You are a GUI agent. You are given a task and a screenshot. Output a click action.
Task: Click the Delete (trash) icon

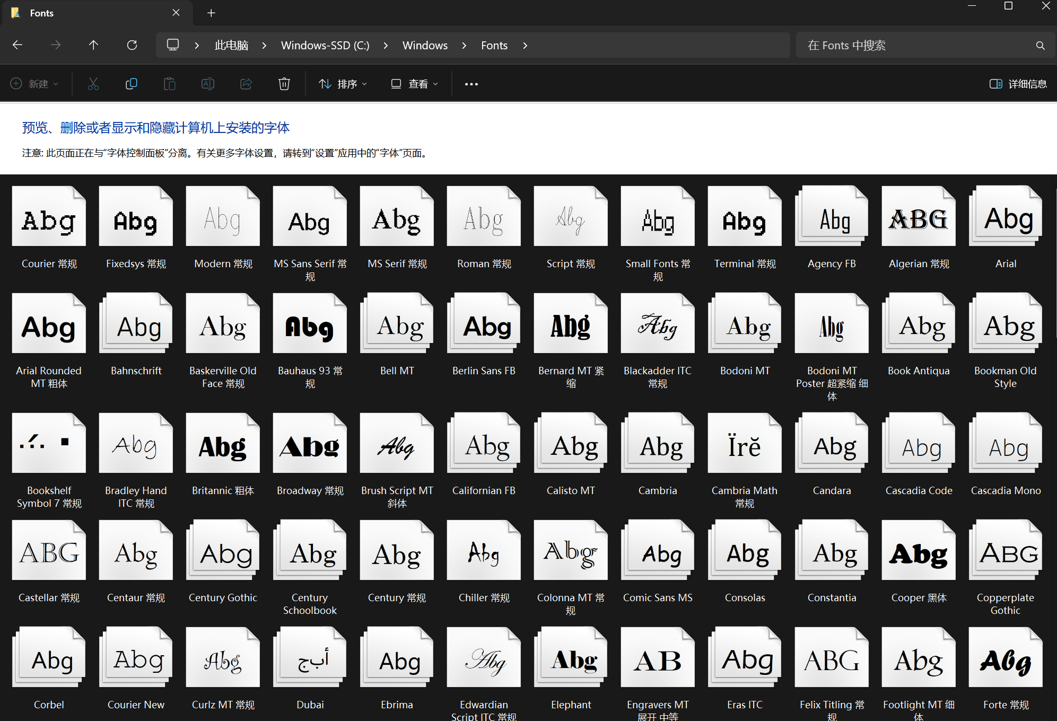click(x=284, y=83)
